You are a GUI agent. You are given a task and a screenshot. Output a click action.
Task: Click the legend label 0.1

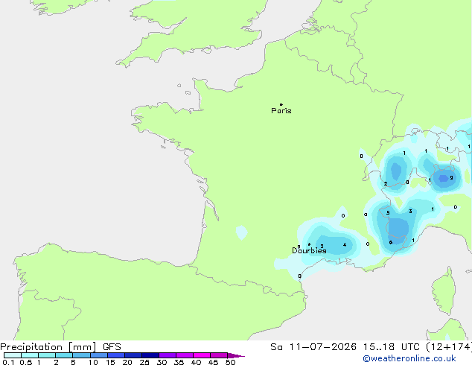pyautogui.click(x=9, y=362)
